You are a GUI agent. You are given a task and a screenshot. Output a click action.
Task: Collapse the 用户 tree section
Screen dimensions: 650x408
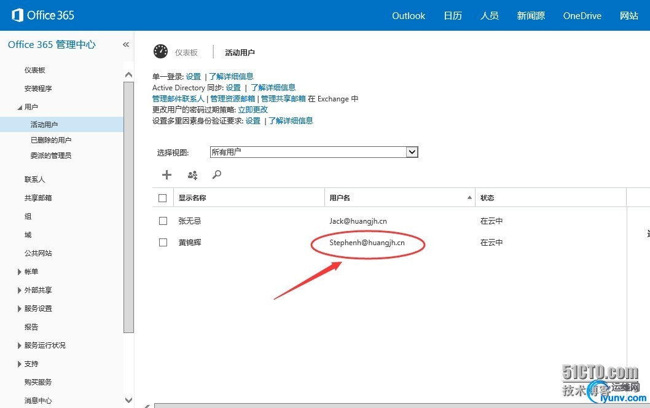(x=20, y=108)
